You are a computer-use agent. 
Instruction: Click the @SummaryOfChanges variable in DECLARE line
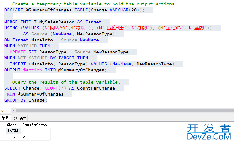[x=49, y=10]
